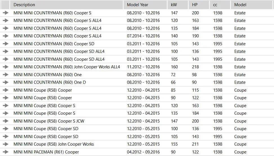
Task: Click the cc column header
Action: 220,5
